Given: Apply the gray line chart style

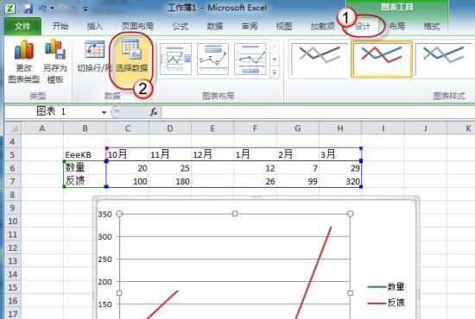Looking at the screenshot, I should pyautogui.click(x=319, y=59).
